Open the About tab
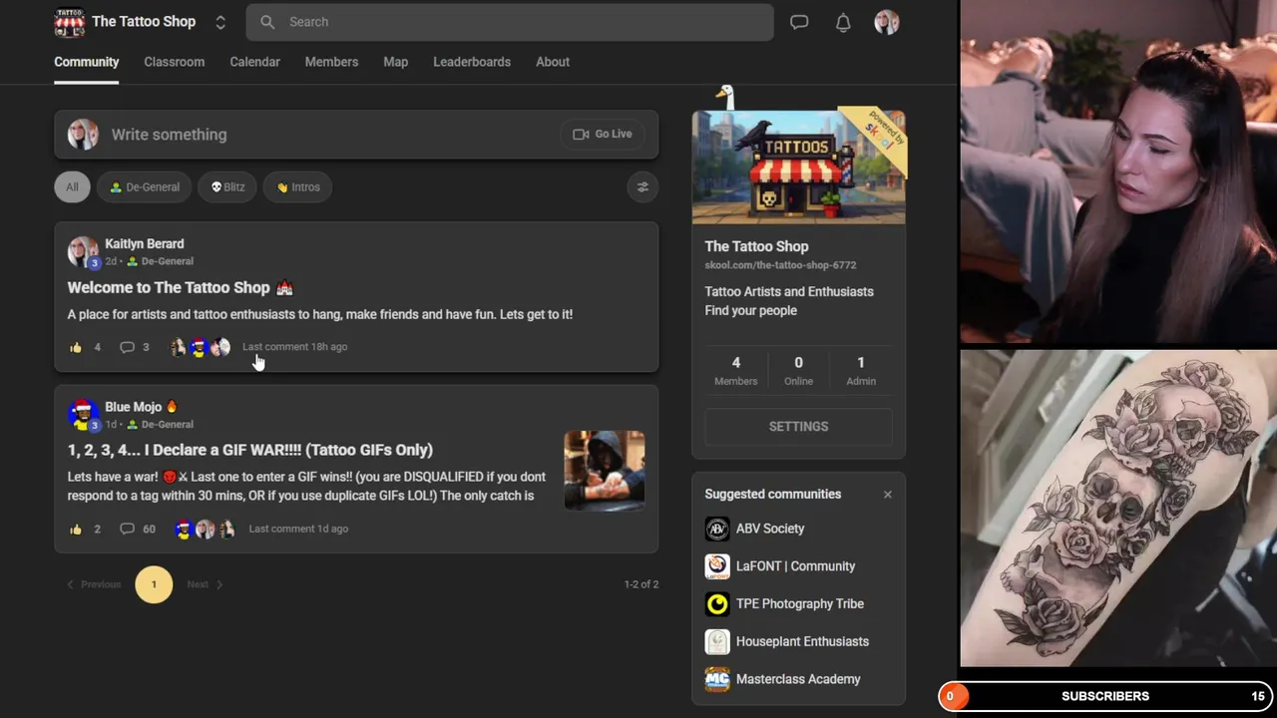This screenshot has height=718, width=1277. [x=553, y=62]
